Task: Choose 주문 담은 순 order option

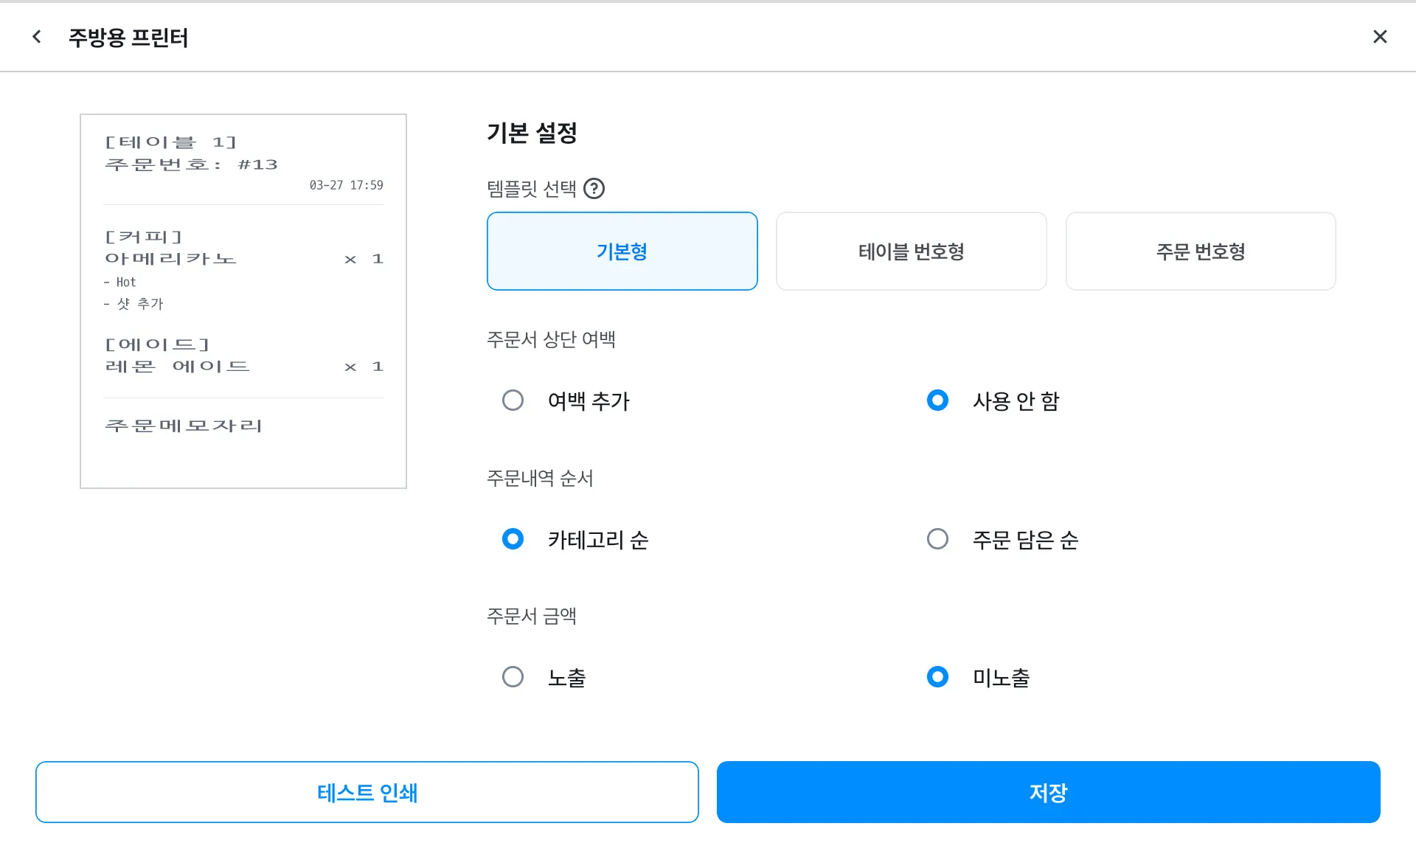Action: (937, 539)
